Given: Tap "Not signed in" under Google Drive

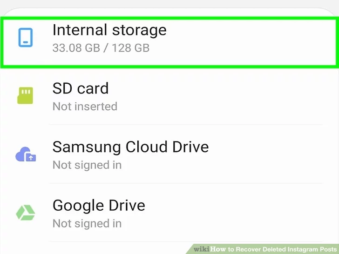Looking at the screenshot, I should click(x=87, y=223).
